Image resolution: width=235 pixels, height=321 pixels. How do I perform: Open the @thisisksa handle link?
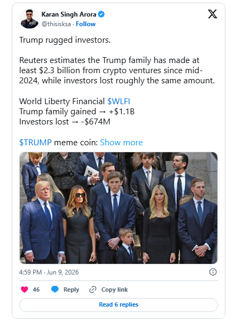click(x=56, y=24)
